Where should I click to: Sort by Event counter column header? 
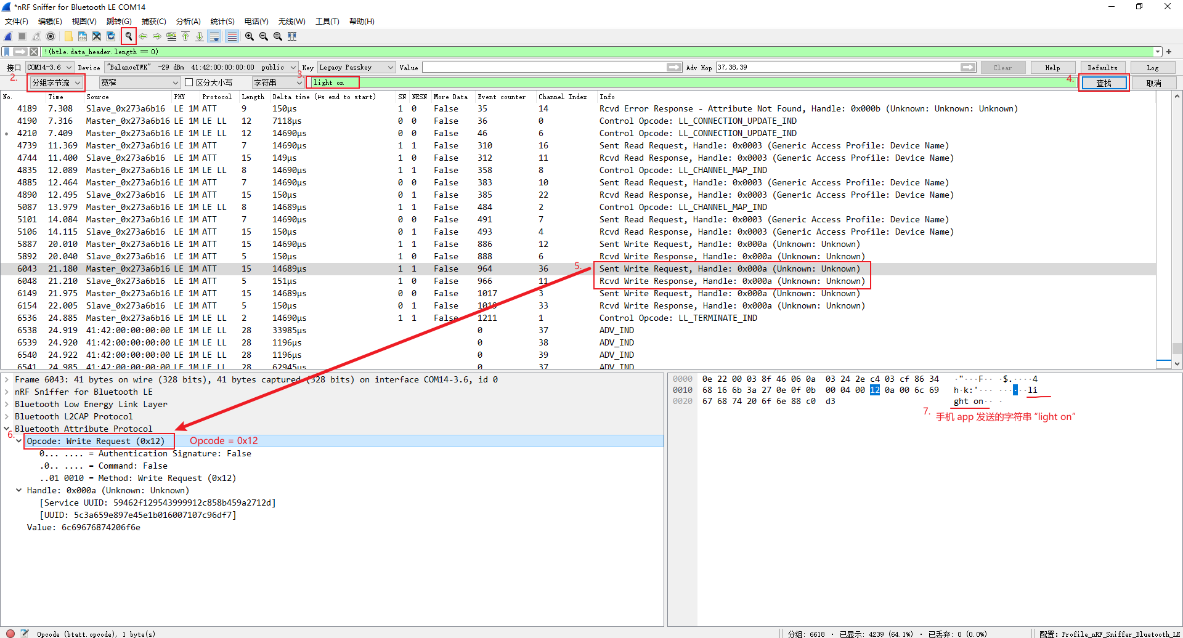click(502, 97)
